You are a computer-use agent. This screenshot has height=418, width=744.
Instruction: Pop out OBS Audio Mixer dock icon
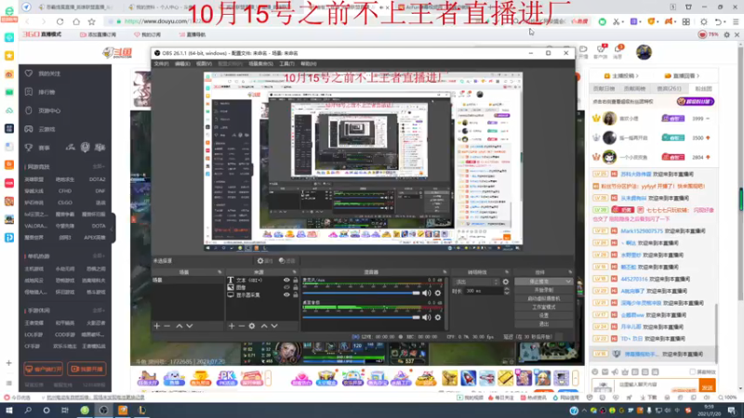tap(445, 272)
